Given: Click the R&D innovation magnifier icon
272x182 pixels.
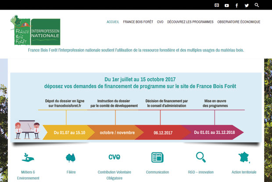Looking at the screenshot, I should [200, 157].
